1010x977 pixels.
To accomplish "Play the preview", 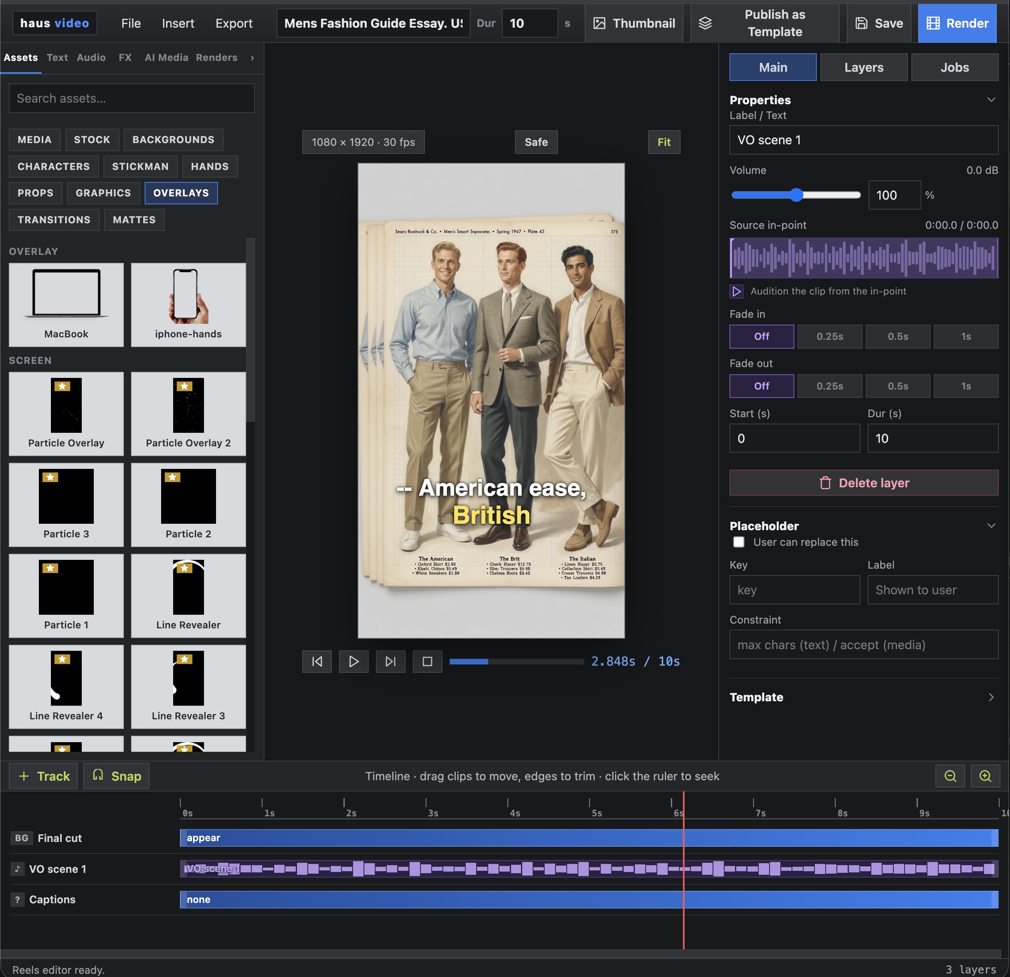I will point(354,661).
